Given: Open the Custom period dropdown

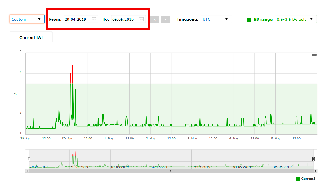Looking at the screenshot, I should [x=27, y=19].
